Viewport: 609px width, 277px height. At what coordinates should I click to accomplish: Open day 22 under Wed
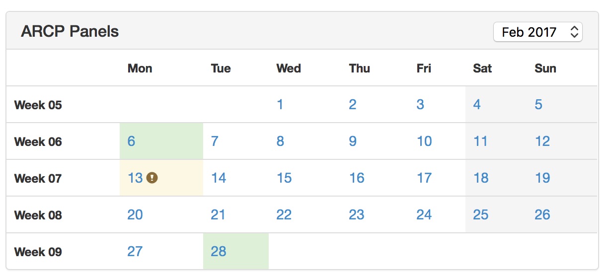[x=284, y=215]
